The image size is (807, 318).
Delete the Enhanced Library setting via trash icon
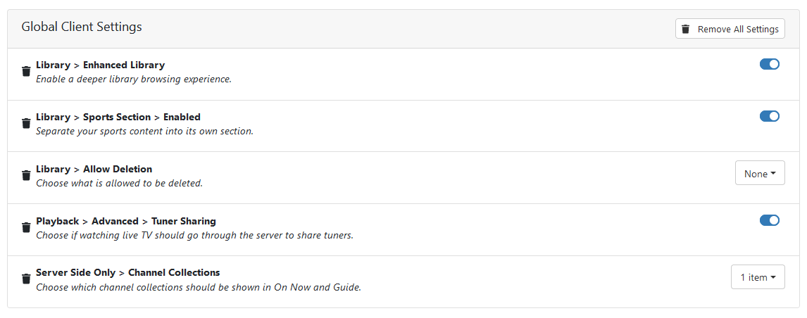coord(26,72)
